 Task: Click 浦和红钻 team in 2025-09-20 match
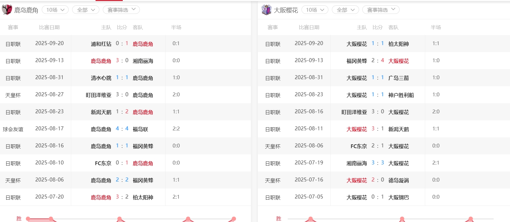(x=101, y=44)
